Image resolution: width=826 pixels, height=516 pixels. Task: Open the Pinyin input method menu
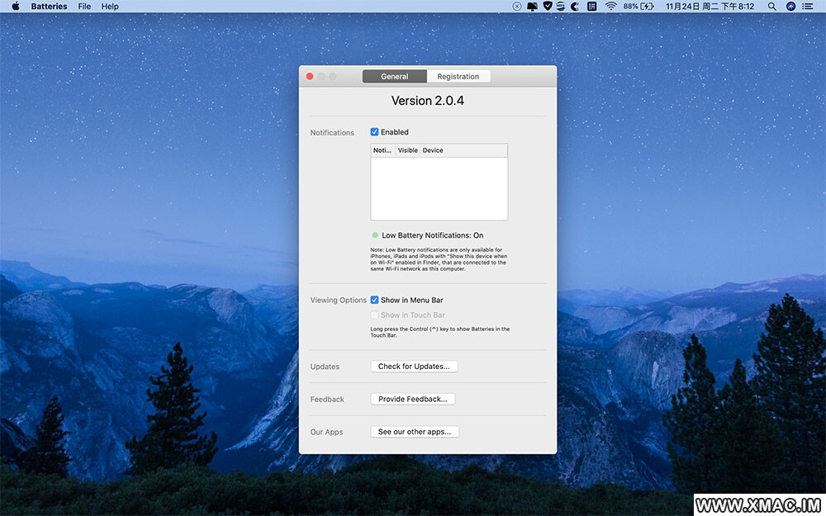[592, 7]
